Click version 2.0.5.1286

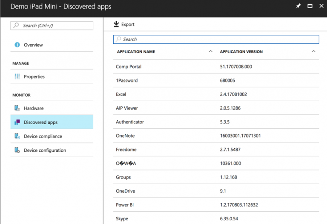tap(230, 108)
